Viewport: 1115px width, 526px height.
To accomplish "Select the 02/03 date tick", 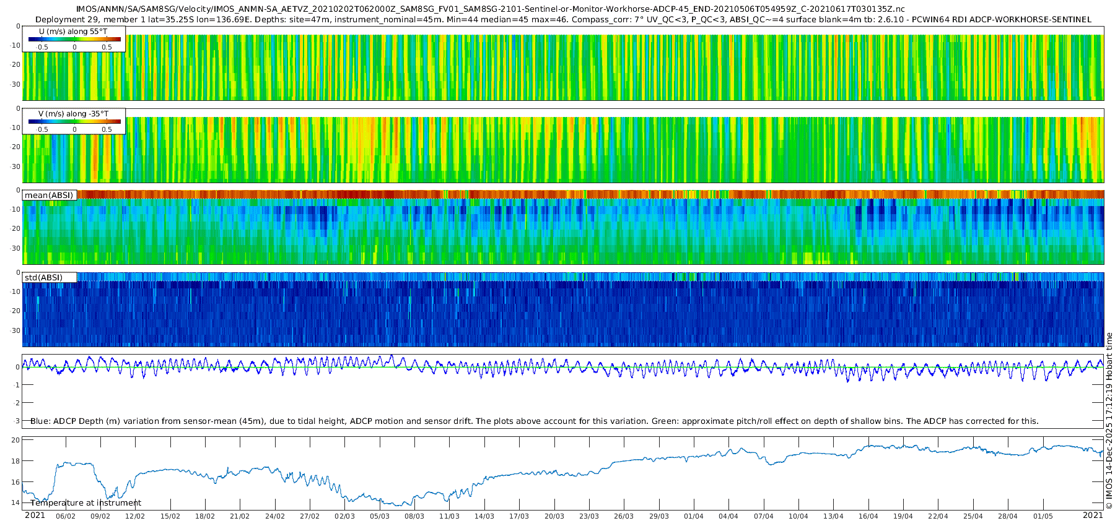I will [344, 516].
